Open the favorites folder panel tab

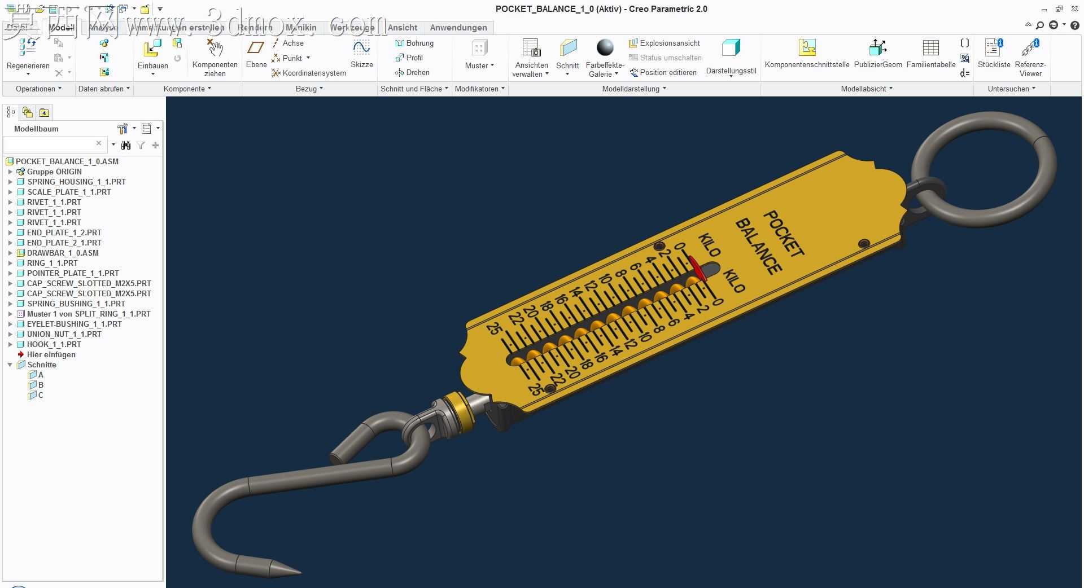tap(44, 112)
